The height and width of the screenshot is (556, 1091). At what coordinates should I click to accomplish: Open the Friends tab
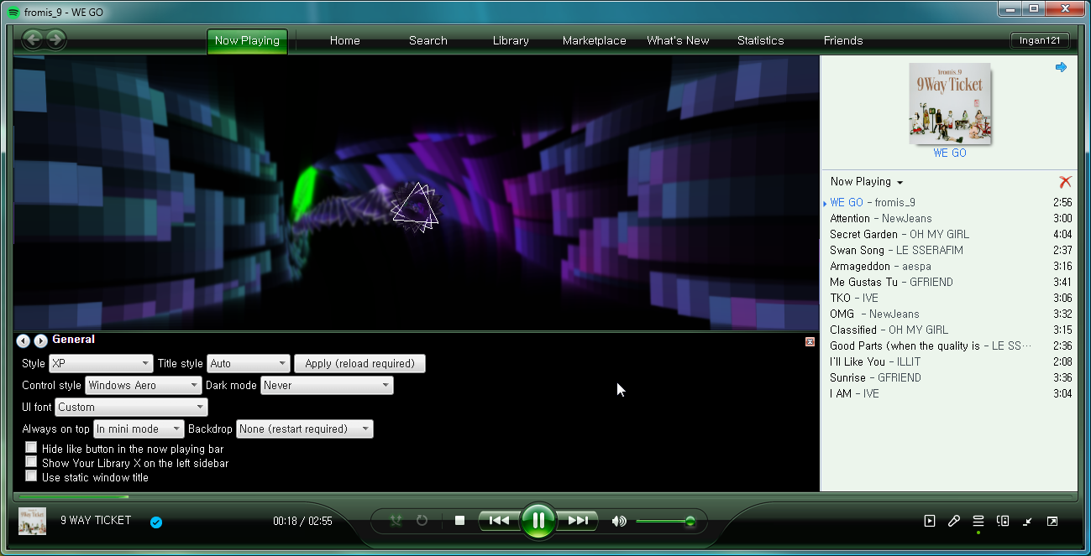pos(843,40)
